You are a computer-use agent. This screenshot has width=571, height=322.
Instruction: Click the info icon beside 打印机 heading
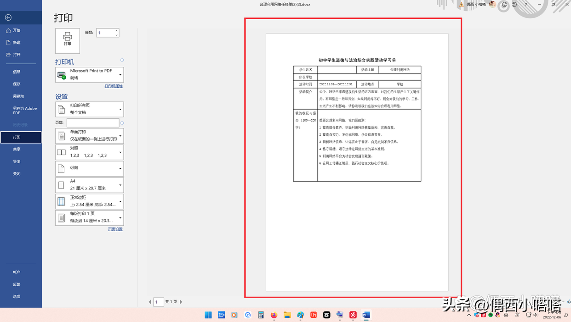(122, 60)
